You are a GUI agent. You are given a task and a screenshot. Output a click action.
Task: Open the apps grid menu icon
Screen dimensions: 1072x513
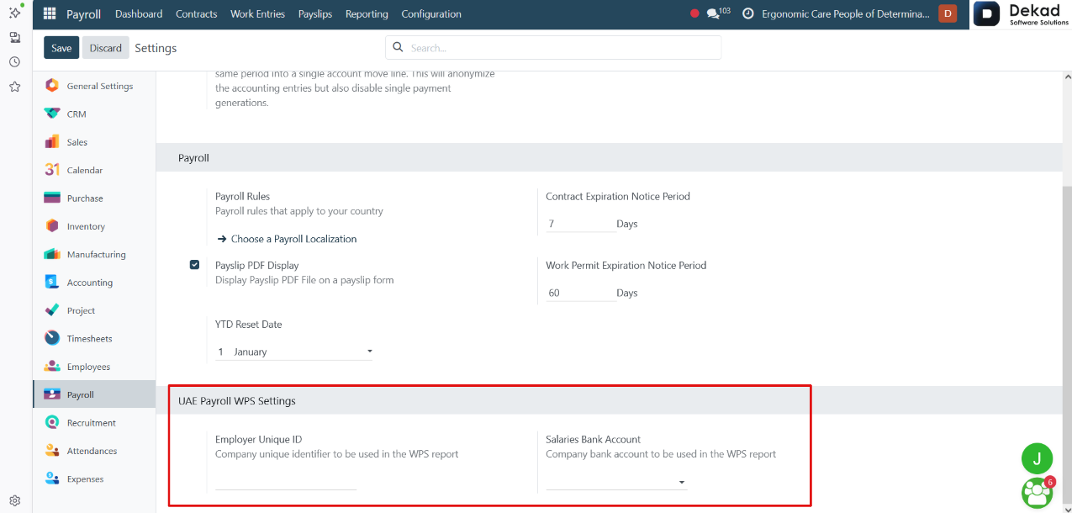50,14
